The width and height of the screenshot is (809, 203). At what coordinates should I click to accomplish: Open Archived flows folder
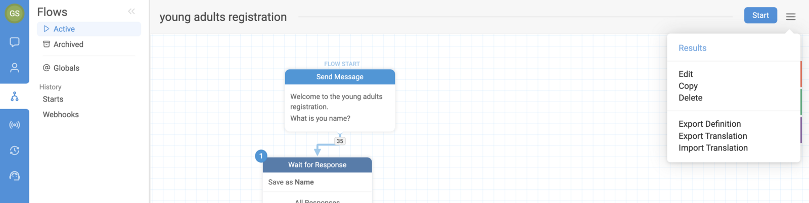[x=68, y=44]
